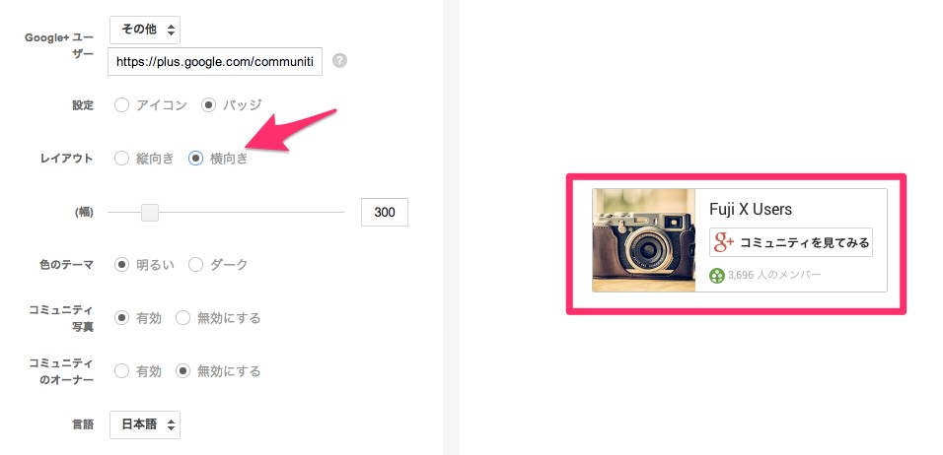Click the Google+ logo in badge

tap(724, 242)
